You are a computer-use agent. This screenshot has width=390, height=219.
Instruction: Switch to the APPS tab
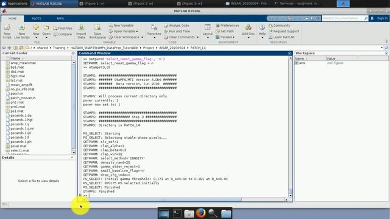60,18
